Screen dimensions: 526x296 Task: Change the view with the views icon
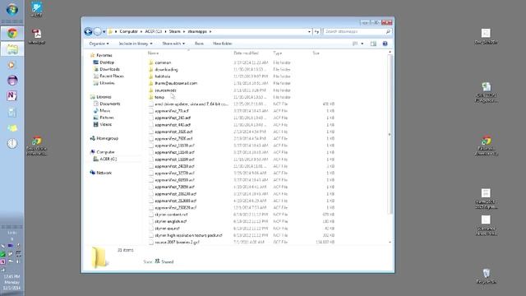pyautogui.click(x=355, y=44)
